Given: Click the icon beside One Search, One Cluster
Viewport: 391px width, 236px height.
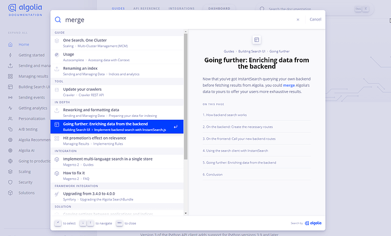Looking at the screenshot, I should [57, 40].
